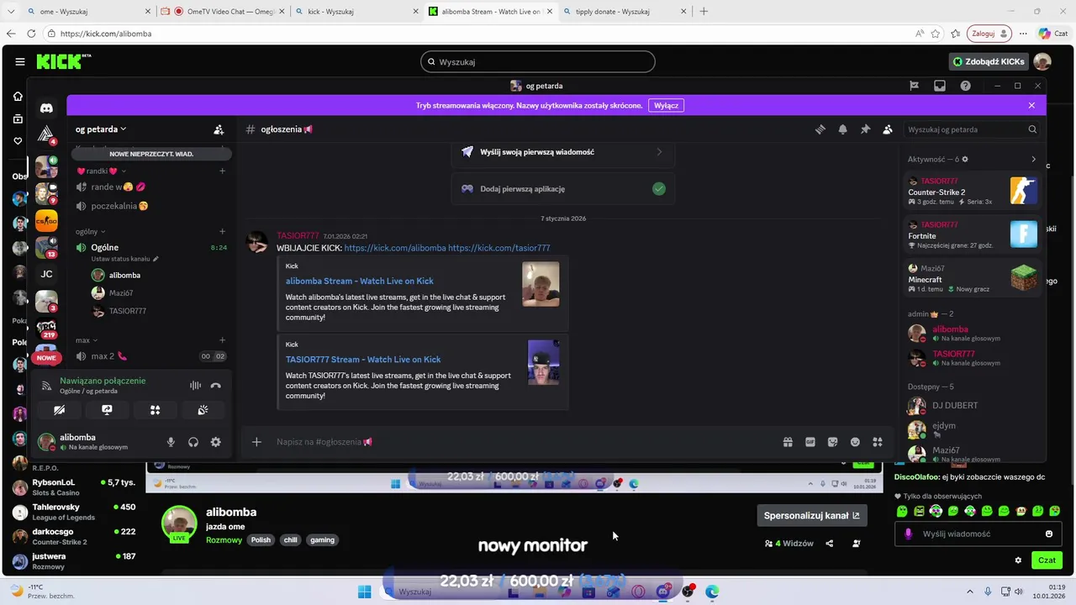Select the Ogólne voice channel
Screen dimensions: 1076x605
(x=150, y=248)
